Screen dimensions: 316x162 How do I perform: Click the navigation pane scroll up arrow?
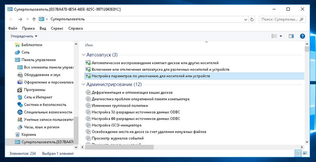(76, 44)
